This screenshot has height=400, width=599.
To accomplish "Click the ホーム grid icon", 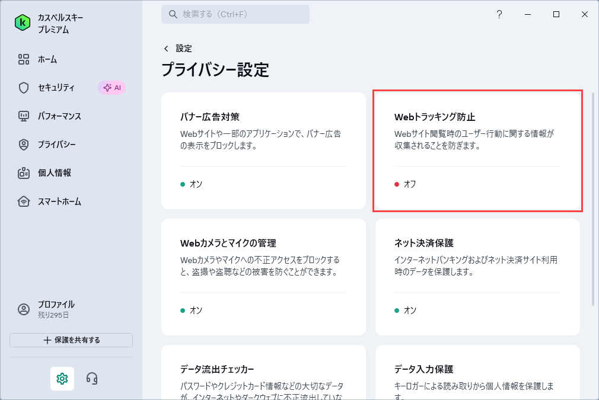I will click(x=24, y=59).
